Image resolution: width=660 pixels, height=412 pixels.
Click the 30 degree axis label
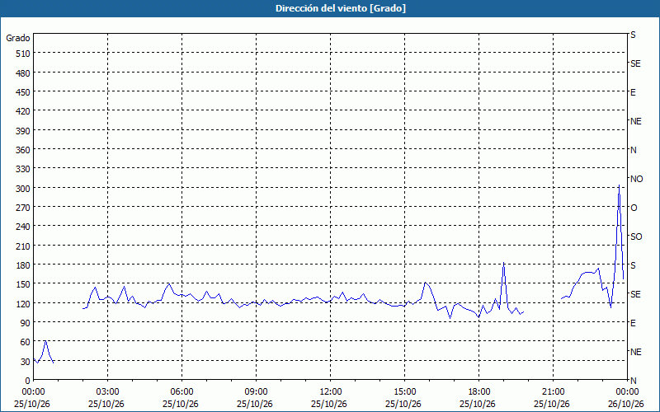tap(26, 362)
